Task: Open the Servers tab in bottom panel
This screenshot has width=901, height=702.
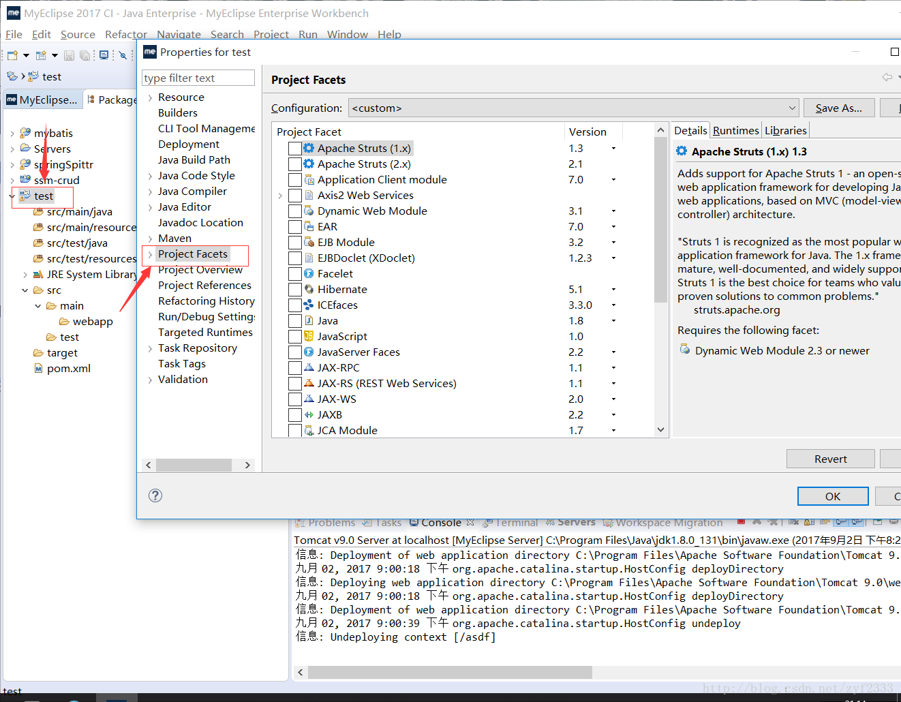Action: click(x=570, y=522)
